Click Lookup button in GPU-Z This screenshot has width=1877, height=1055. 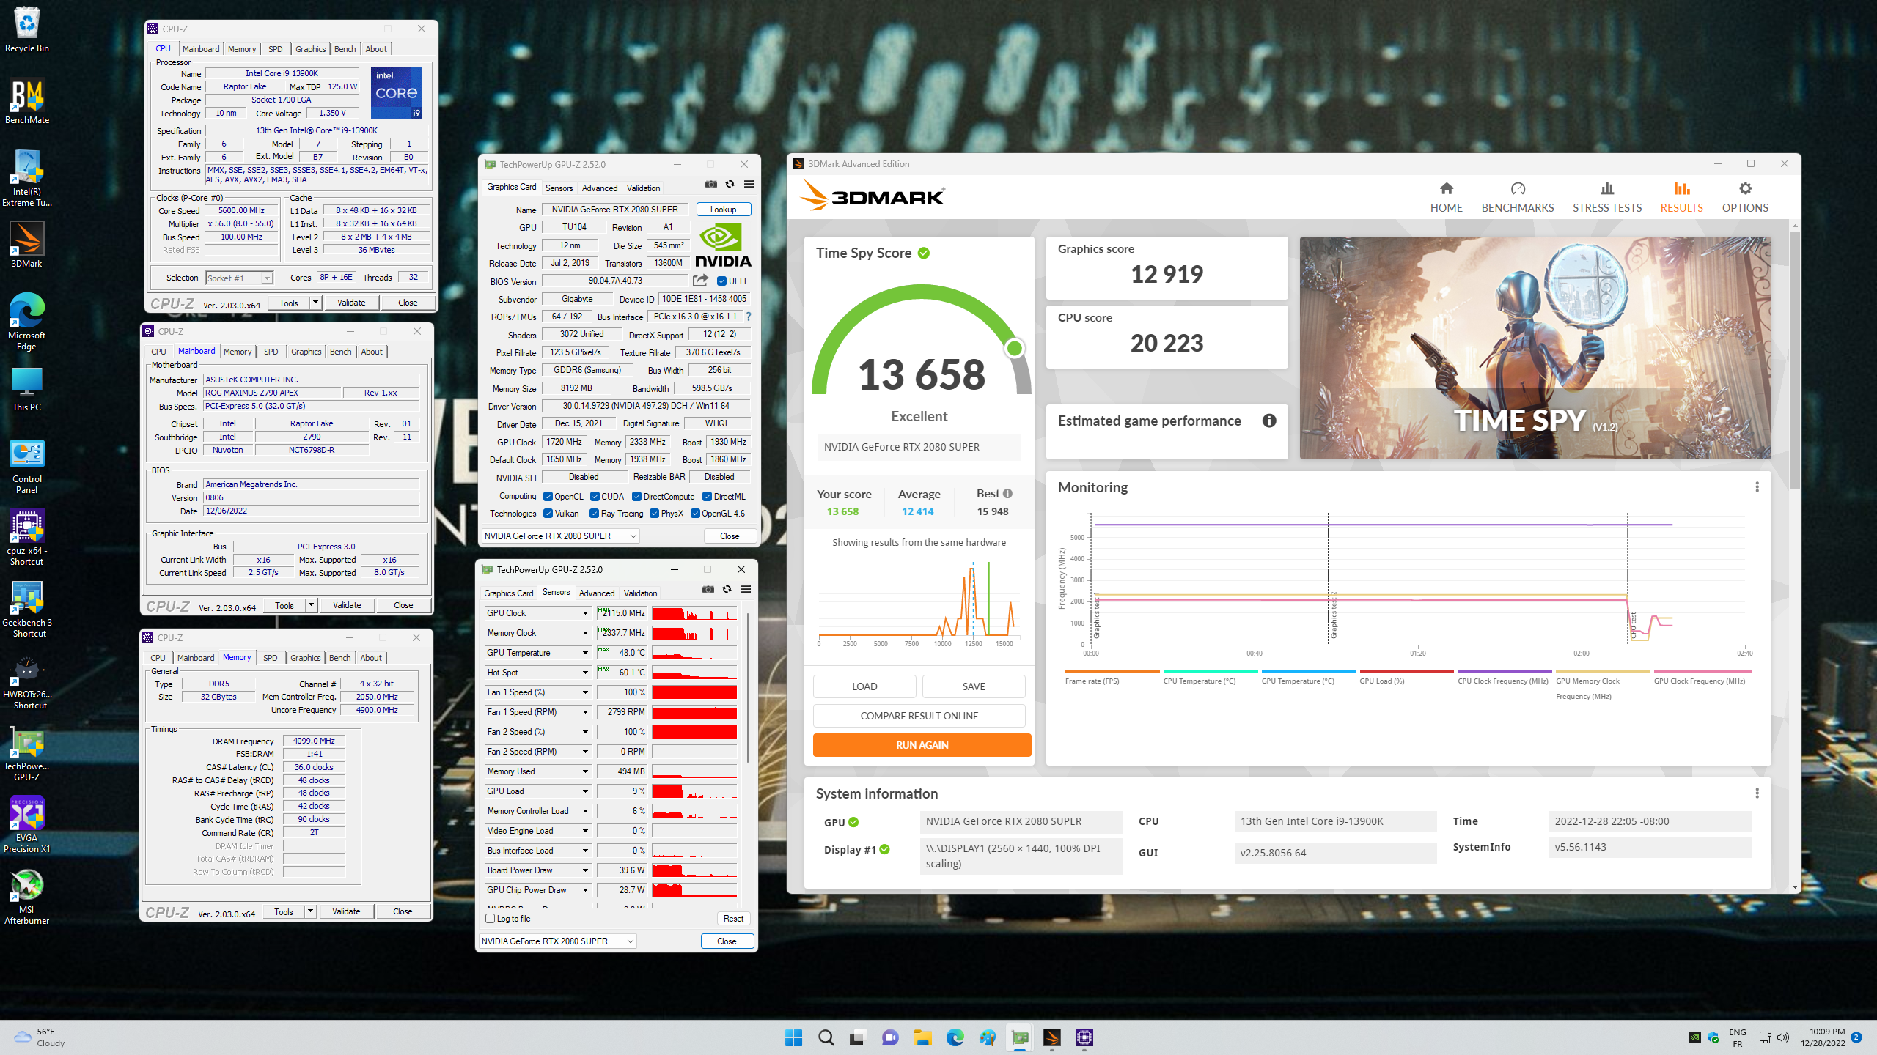coord(723,210)
